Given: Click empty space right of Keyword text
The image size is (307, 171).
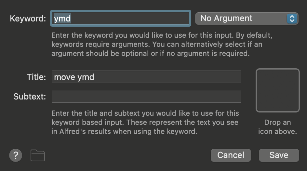Looking at the screenshot, I should (x=130, y=19).
